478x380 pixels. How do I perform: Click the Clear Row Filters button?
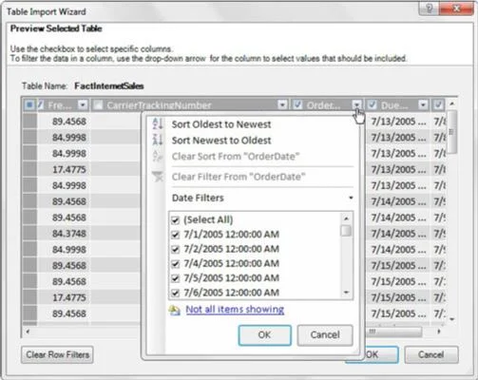57,354
